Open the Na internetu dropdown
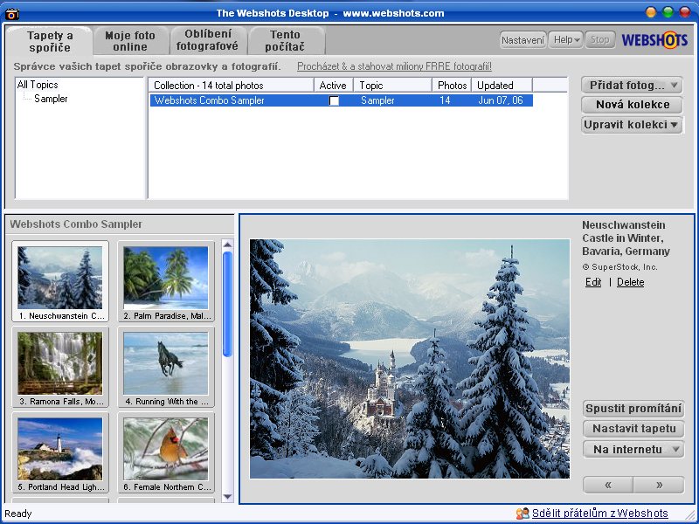699x524 pixels. pyautogui.click(x=633, y=450)
